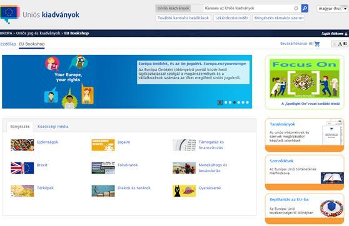Open the Tanulmányok card title
Screen dimensions: 349x226
pyautogui.click(x=282, y=124)
